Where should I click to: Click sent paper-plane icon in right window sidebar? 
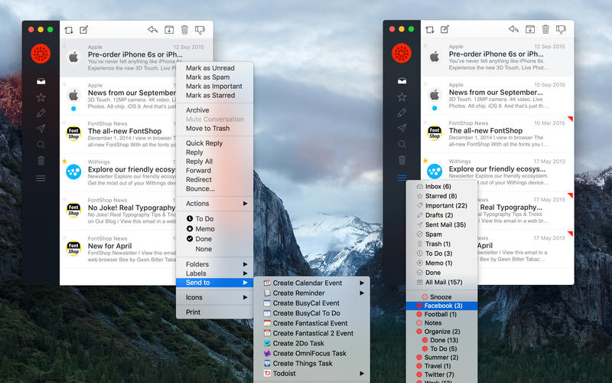402,128
